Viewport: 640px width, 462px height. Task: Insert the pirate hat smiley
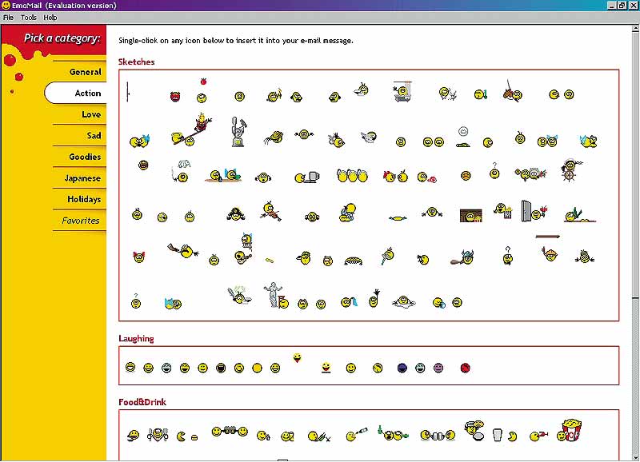(236, 213)
